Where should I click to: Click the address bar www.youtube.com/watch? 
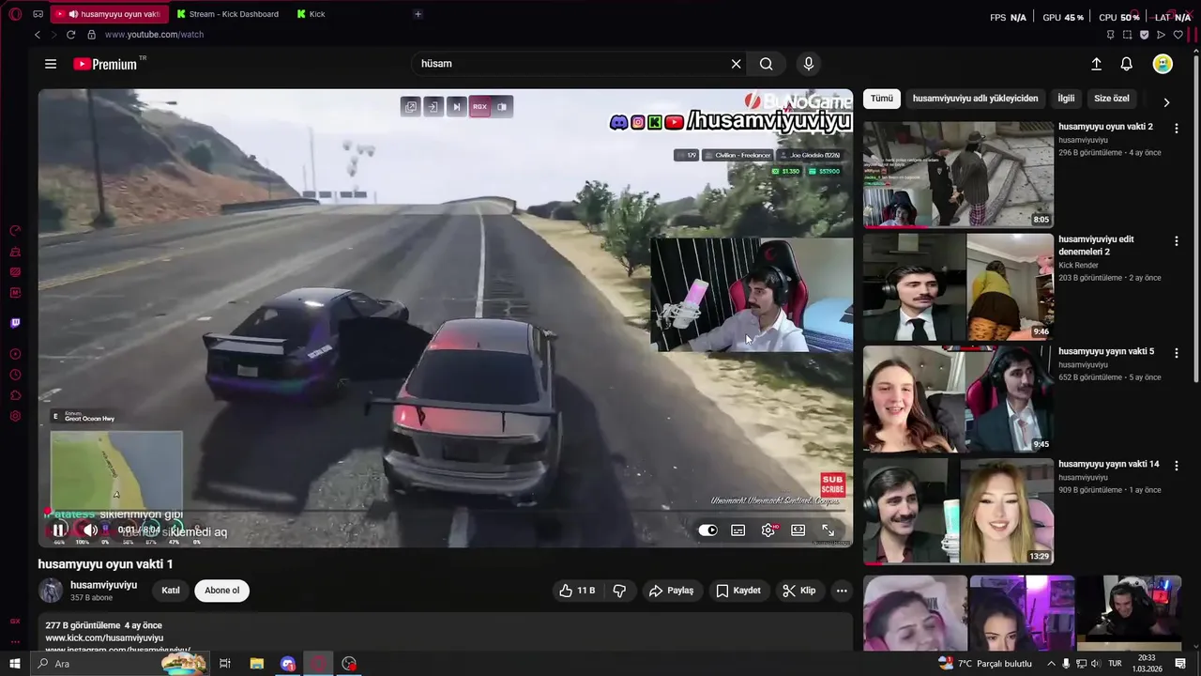154,35
